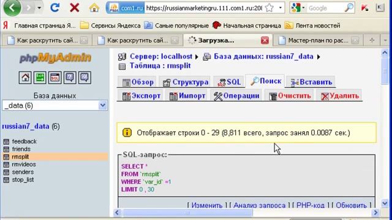Open phpMyAdmin home icon
This screenshot has height=220, width=392.
[25, 78]
